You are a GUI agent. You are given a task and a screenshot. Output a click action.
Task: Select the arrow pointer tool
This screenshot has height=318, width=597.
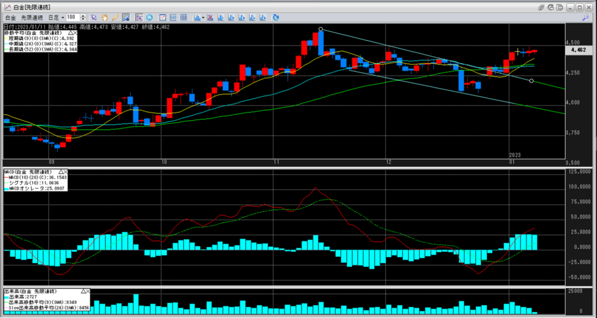coord(94,18)
